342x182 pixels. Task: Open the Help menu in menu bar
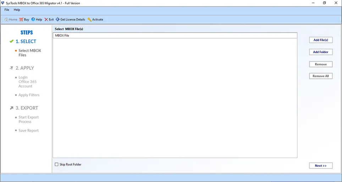click(x=17, y=10)
